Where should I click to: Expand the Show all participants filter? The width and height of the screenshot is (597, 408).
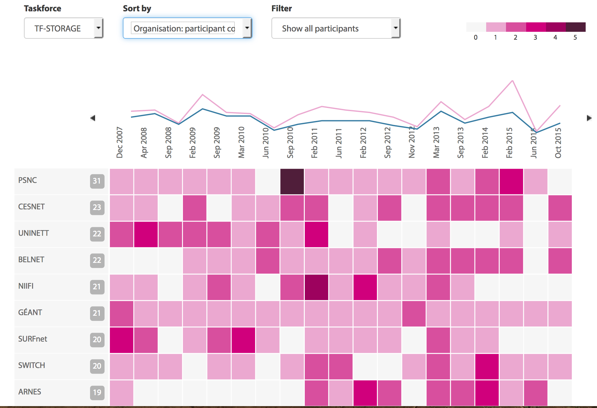336,28
